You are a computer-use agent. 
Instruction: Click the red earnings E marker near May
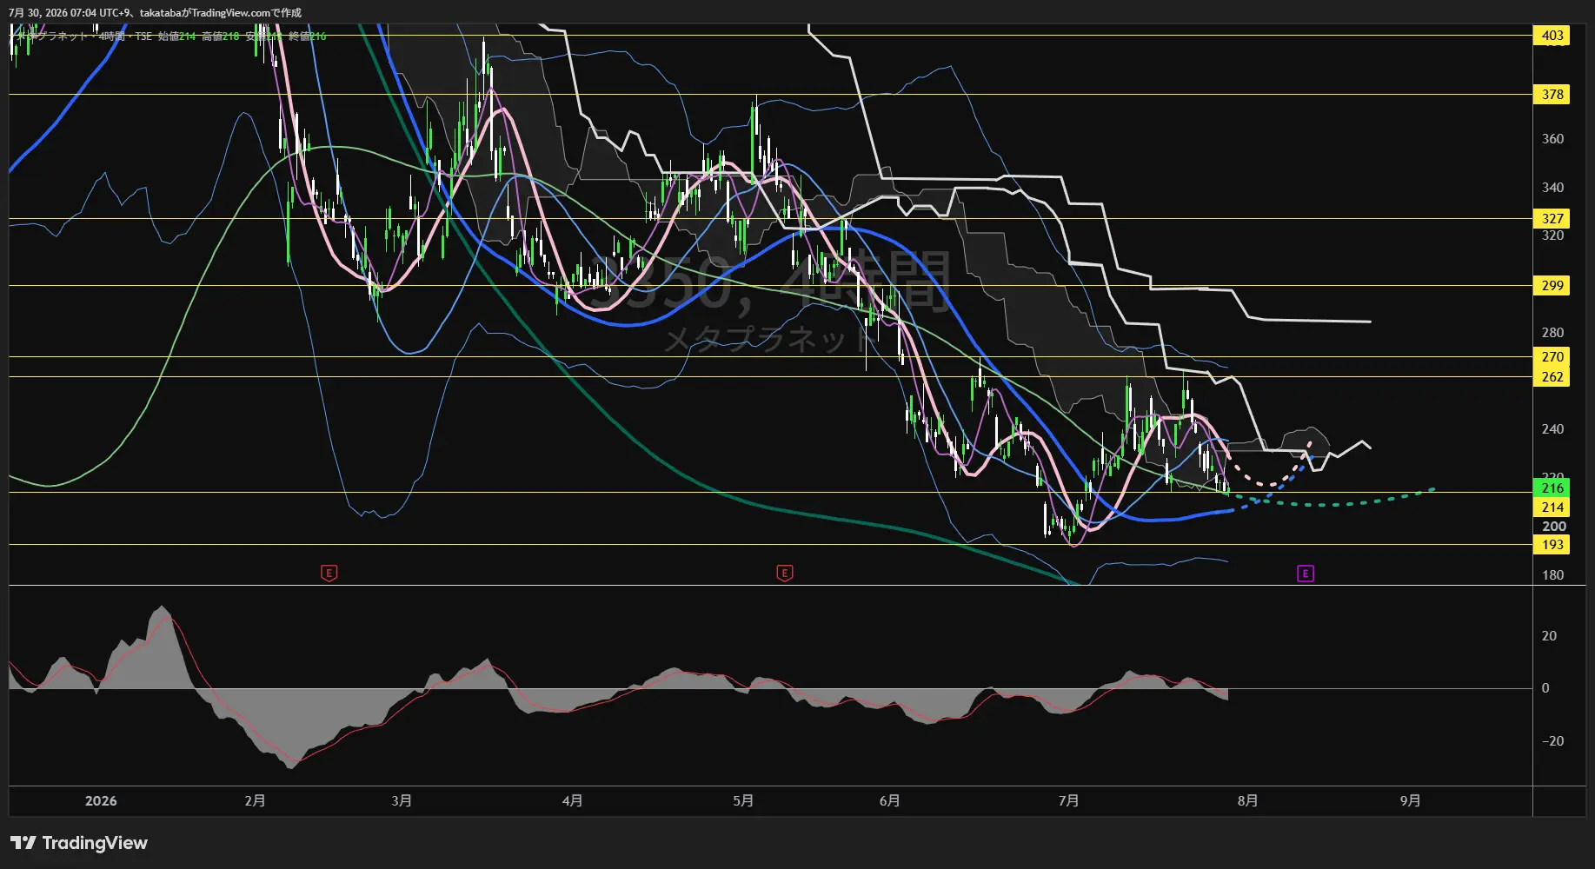tap(785, 573)
